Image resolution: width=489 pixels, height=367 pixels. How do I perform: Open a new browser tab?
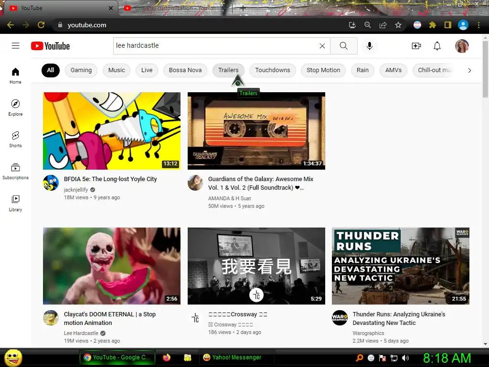click(x=243, y=9)
